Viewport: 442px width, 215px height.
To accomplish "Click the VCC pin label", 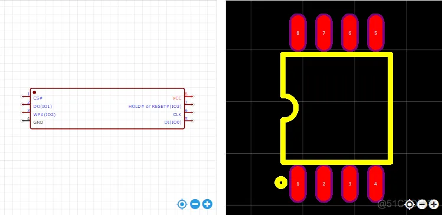I will (x=177, y=98).
